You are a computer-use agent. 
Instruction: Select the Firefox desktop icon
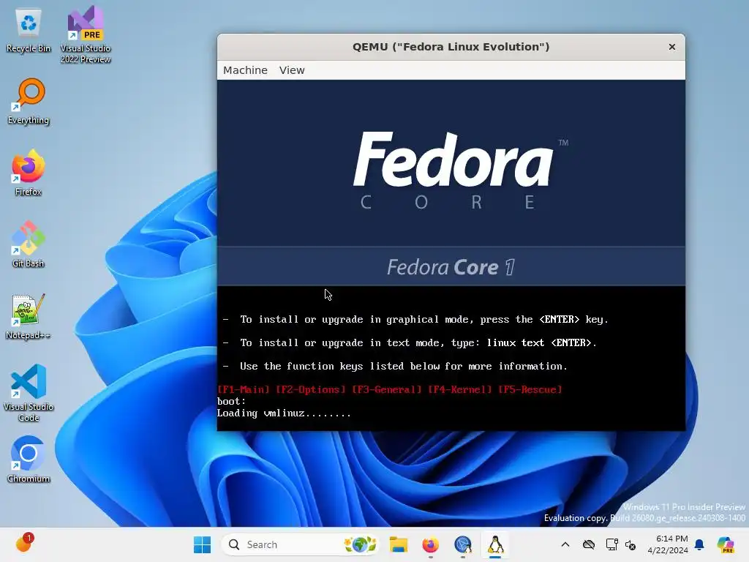(x=29, y=173)
